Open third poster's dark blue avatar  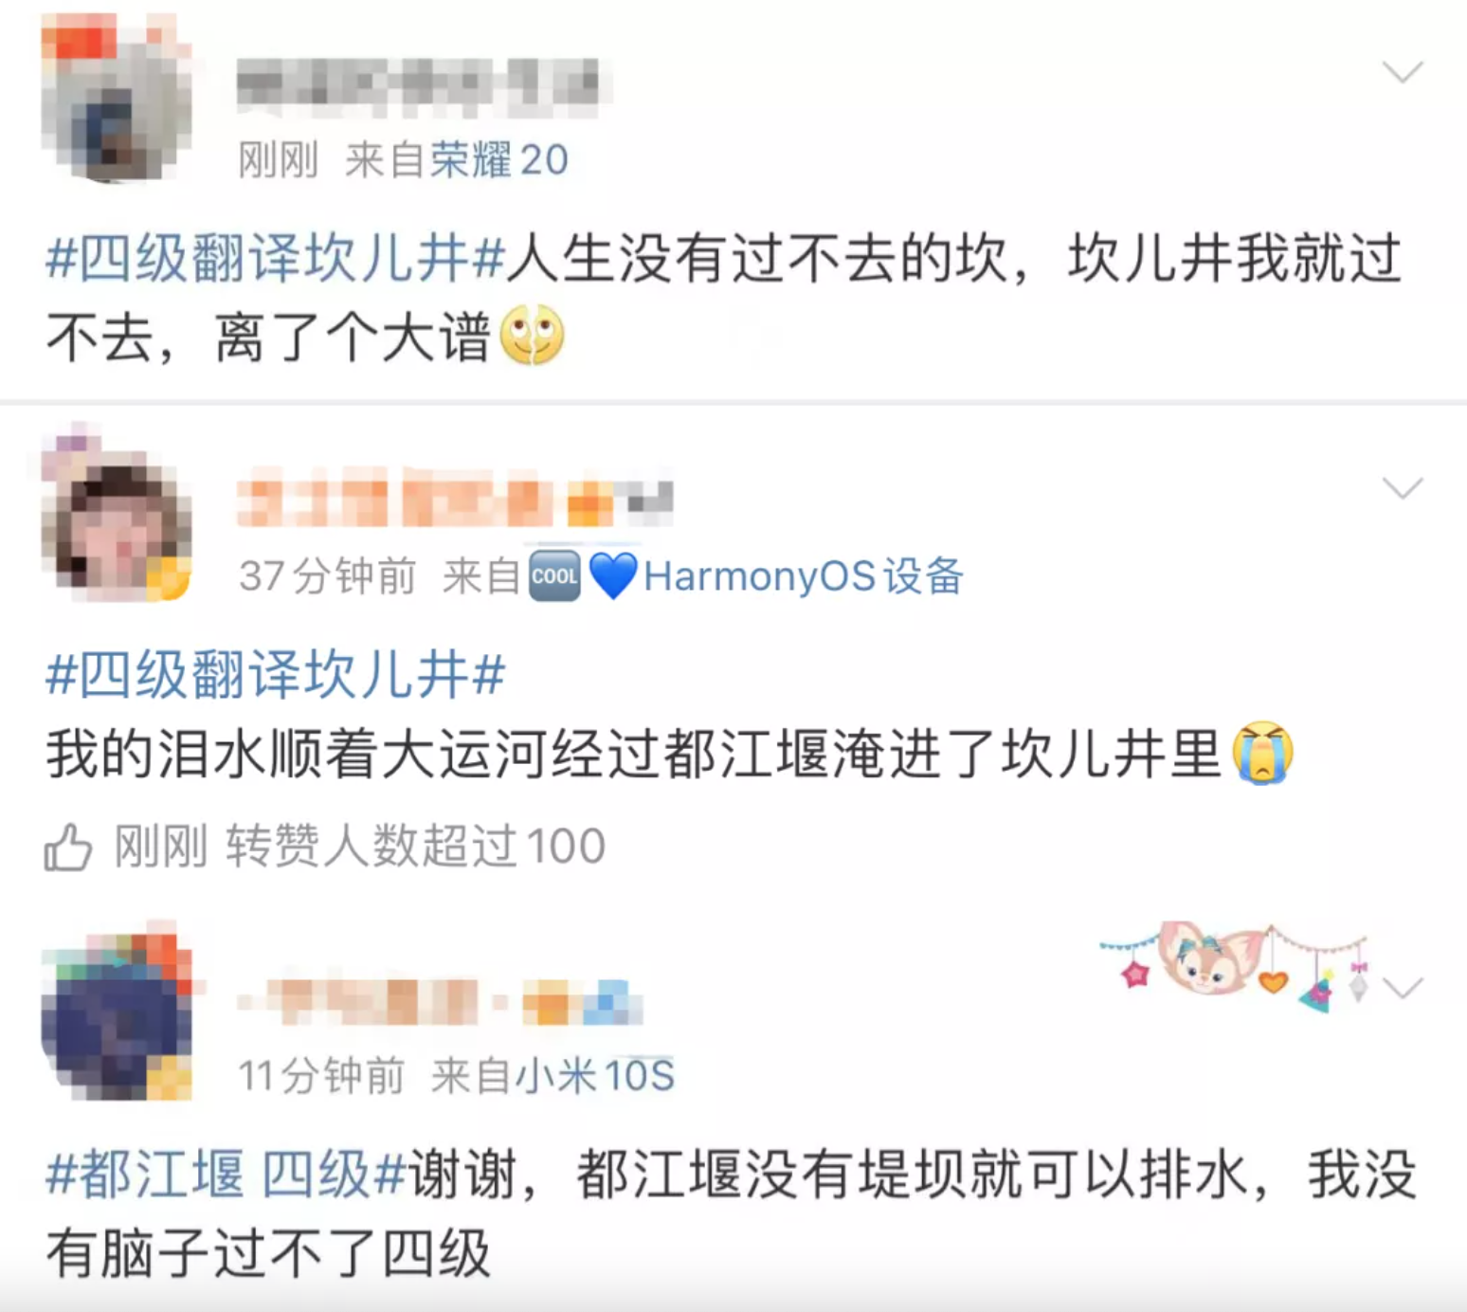tap(117, 1012)
